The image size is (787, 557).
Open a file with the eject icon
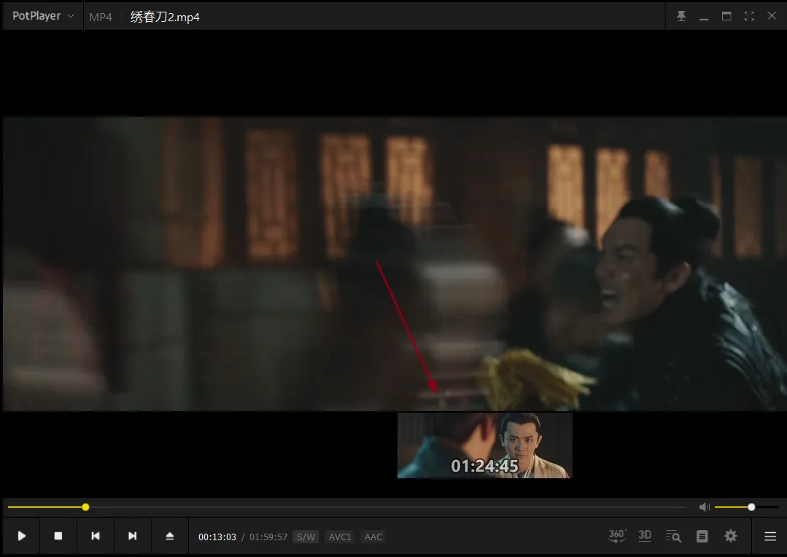point(170,536)
